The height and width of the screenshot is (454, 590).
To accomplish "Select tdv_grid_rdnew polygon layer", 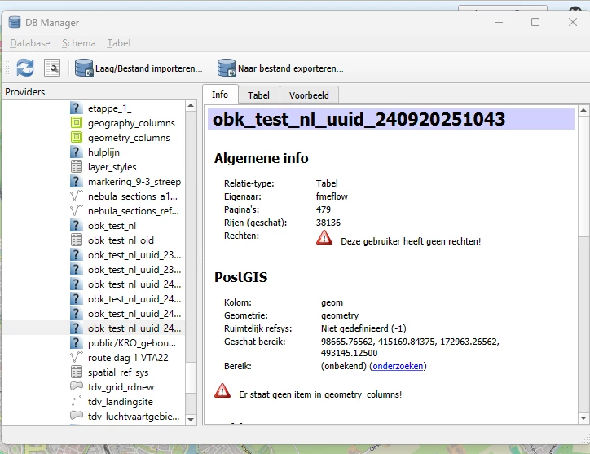I will click(121, 387).
